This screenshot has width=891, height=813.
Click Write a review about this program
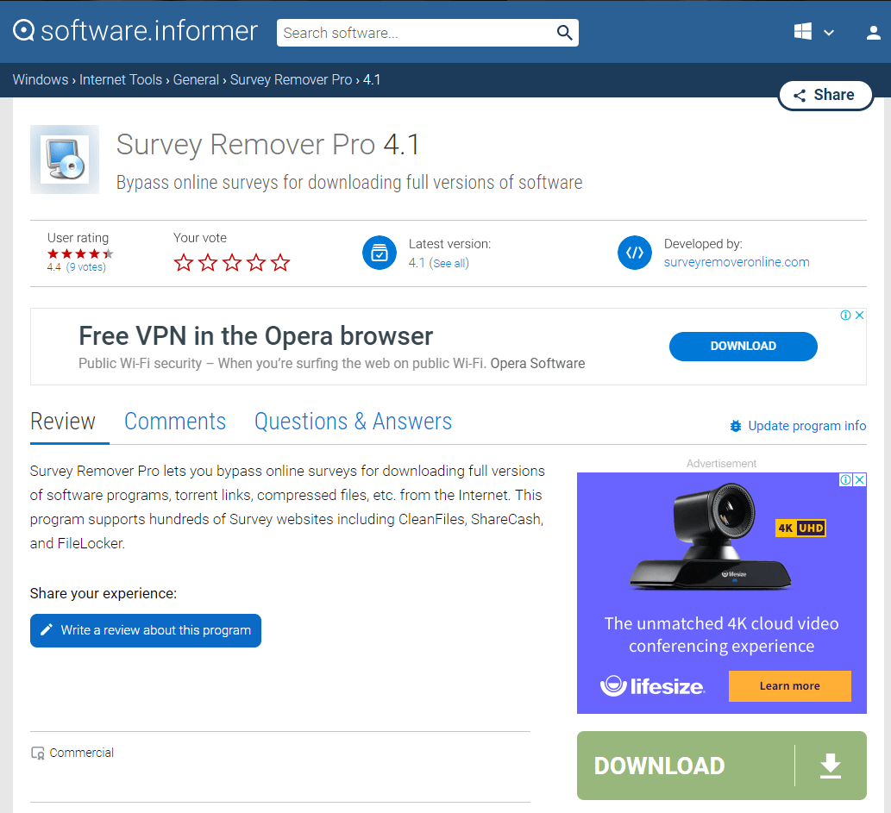pyautogui.click(x=146, y=630)
